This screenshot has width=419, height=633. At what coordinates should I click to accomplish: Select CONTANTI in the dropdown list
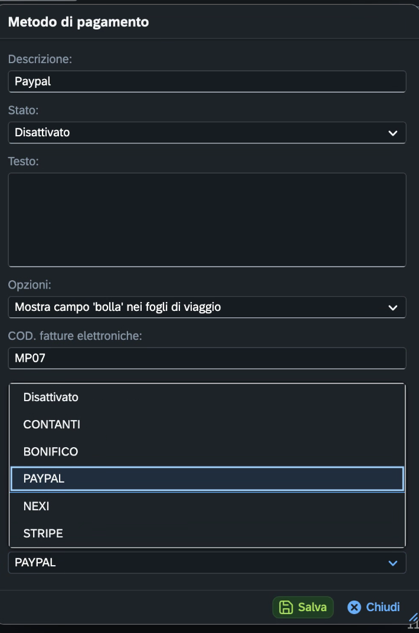(x=207, y=424)
